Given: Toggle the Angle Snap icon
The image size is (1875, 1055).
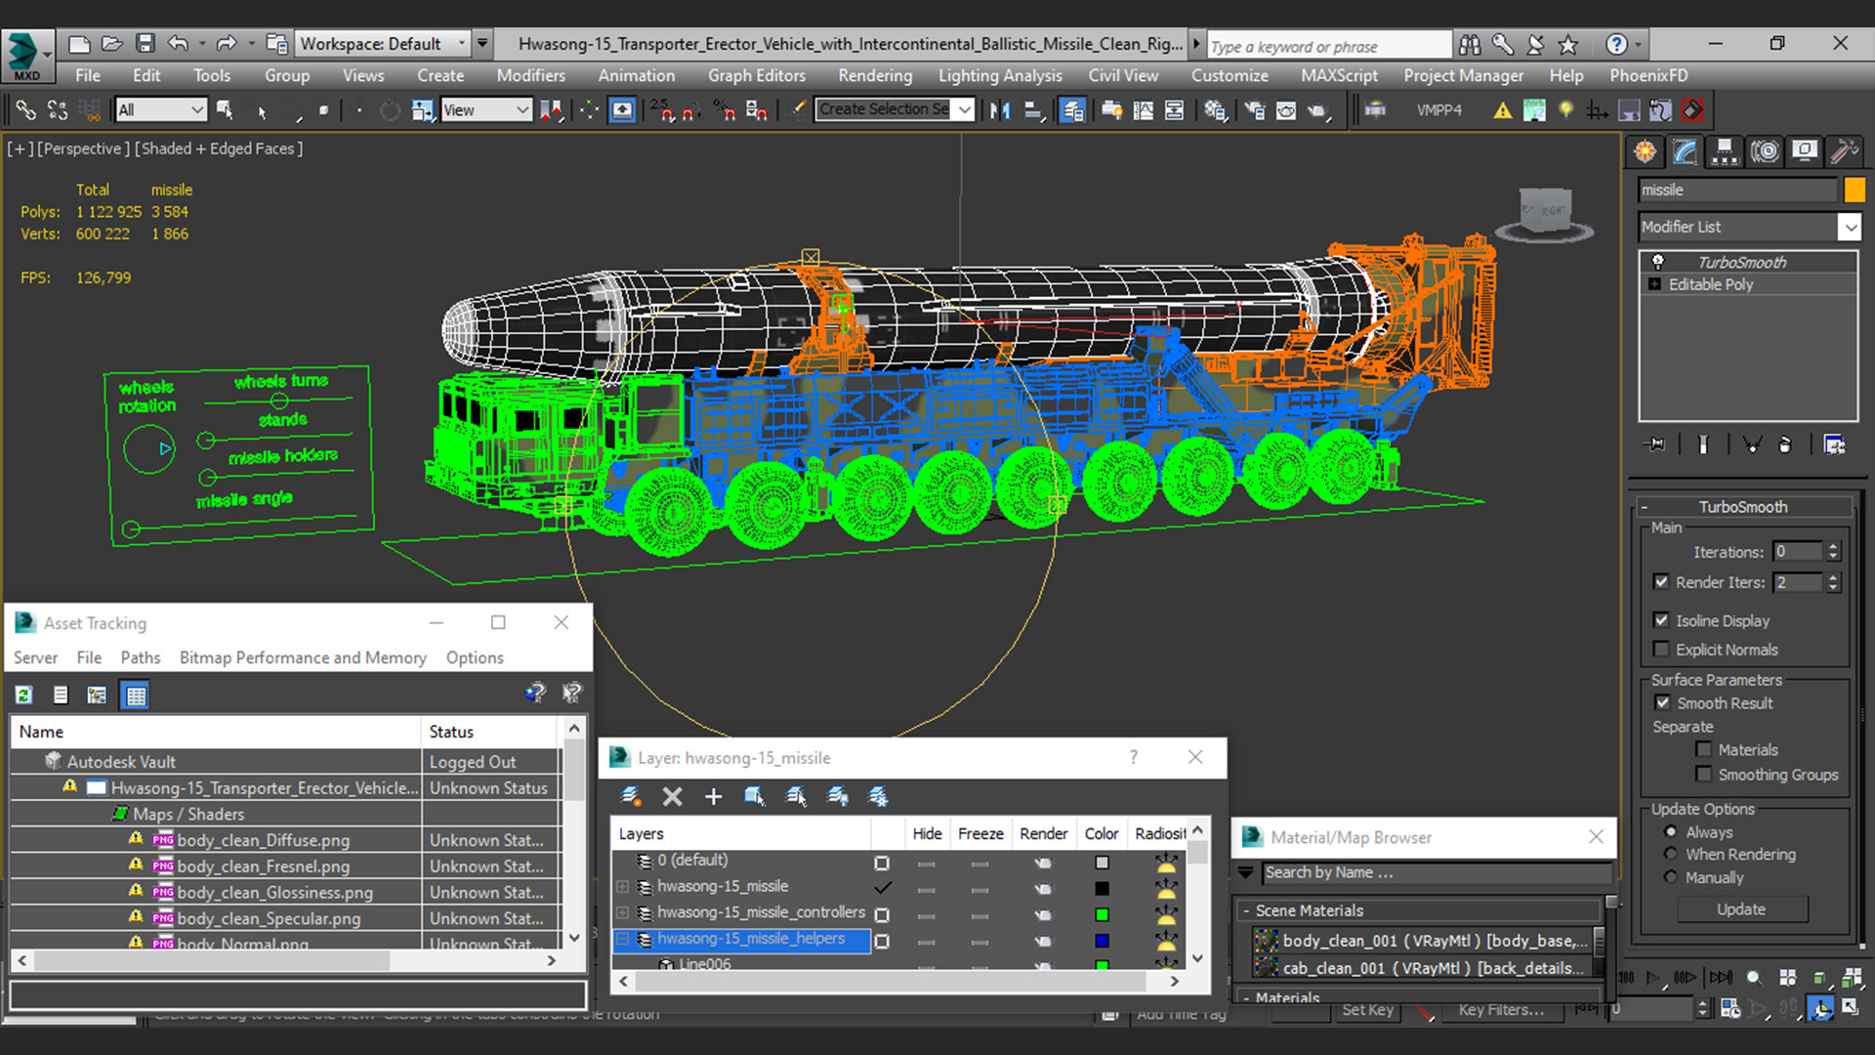Looking at the screenshot, I should [x=691, y=110].
